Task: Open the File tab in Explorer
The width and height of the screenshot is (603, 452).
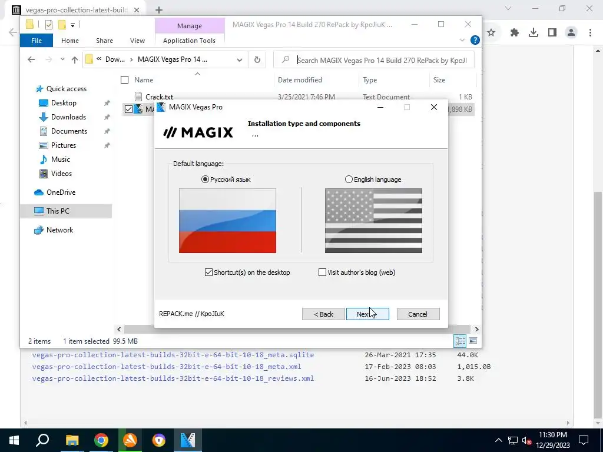Action: click(x=36, y=41)
